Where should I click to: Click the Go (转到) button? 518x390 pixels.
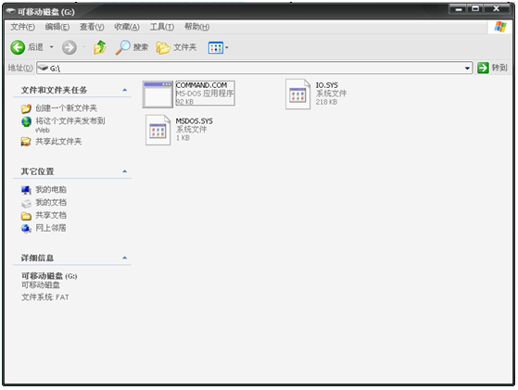[x=492, y=68]
